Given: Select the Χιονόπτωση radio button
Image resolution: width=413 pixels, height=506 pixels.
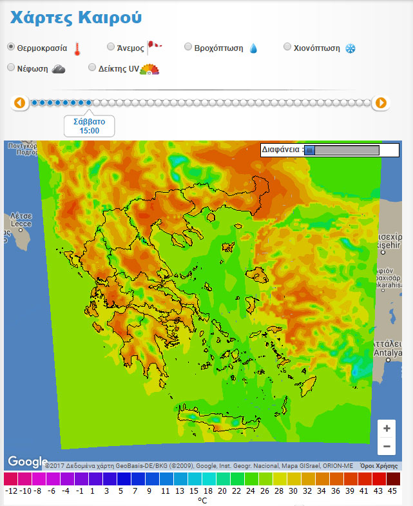Looking at the screenshot, I should click(288, 47).
